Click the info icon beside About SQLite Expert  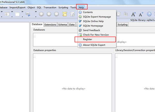pyautogui.click(x=80, y=45)
